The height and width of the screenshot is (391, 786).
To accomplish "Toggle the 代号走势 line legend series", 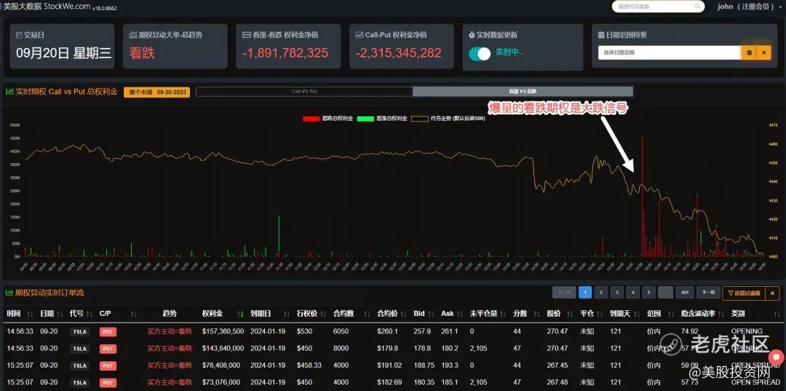I will [x=448, y=119].
